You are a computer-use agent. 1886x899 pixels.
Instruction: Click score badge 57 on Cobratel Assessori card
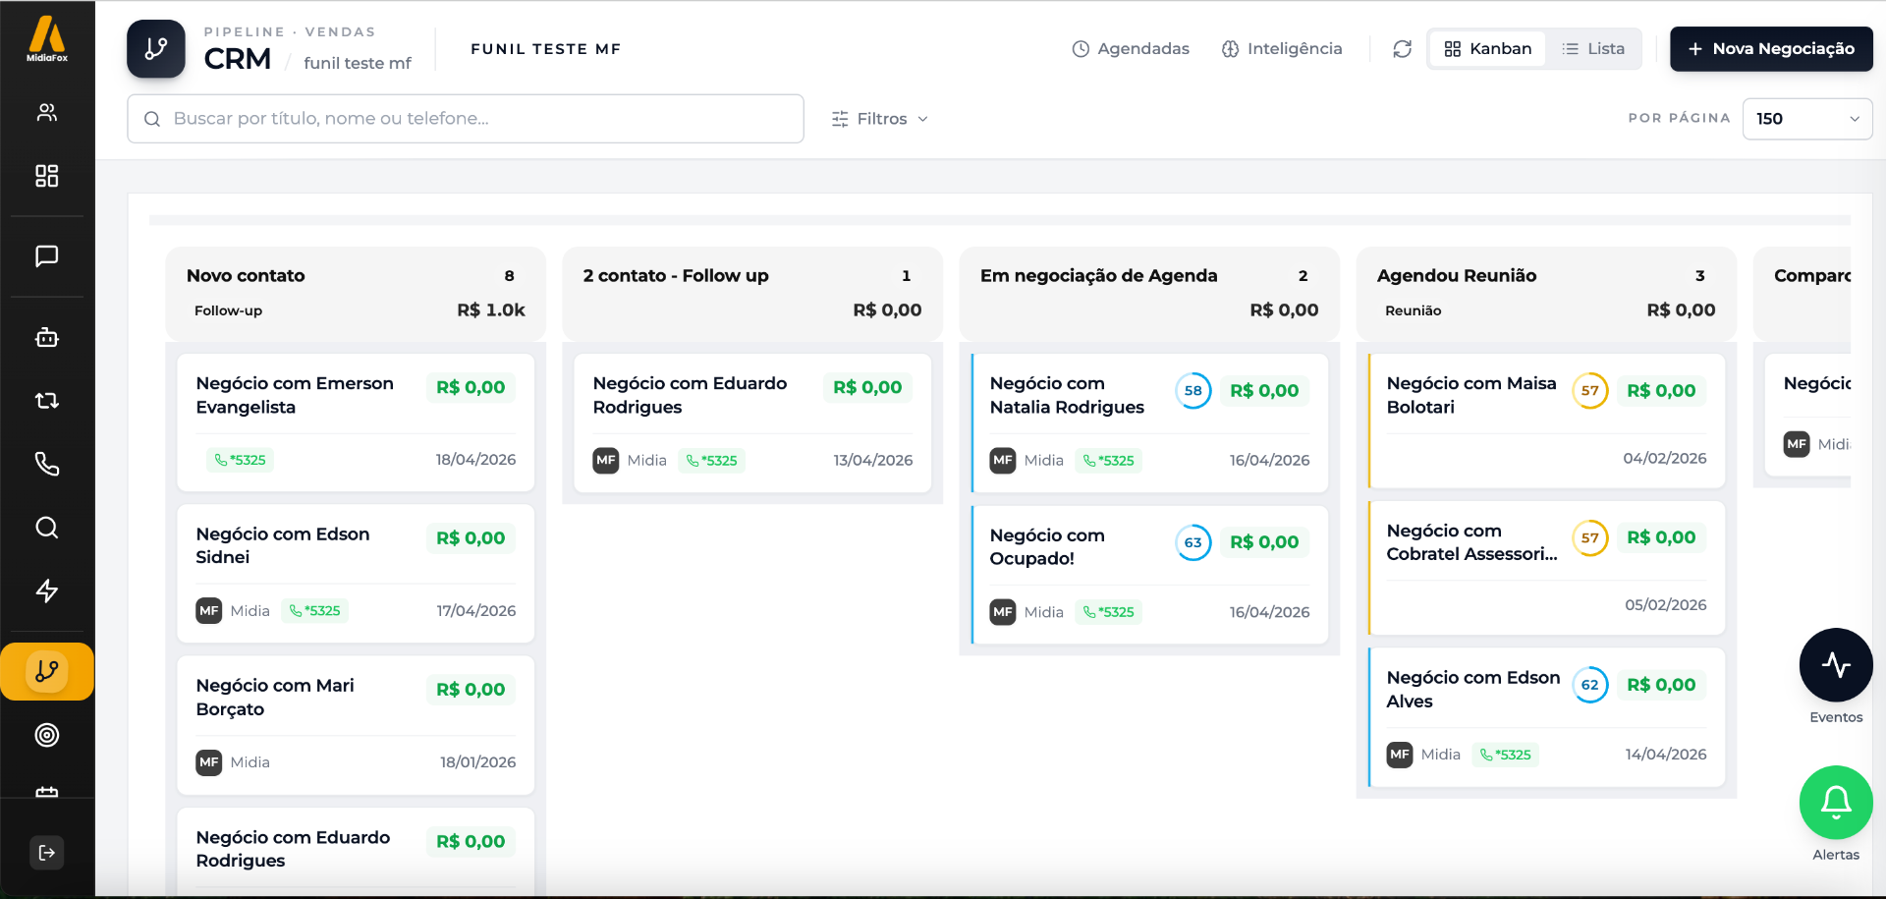1590,538
